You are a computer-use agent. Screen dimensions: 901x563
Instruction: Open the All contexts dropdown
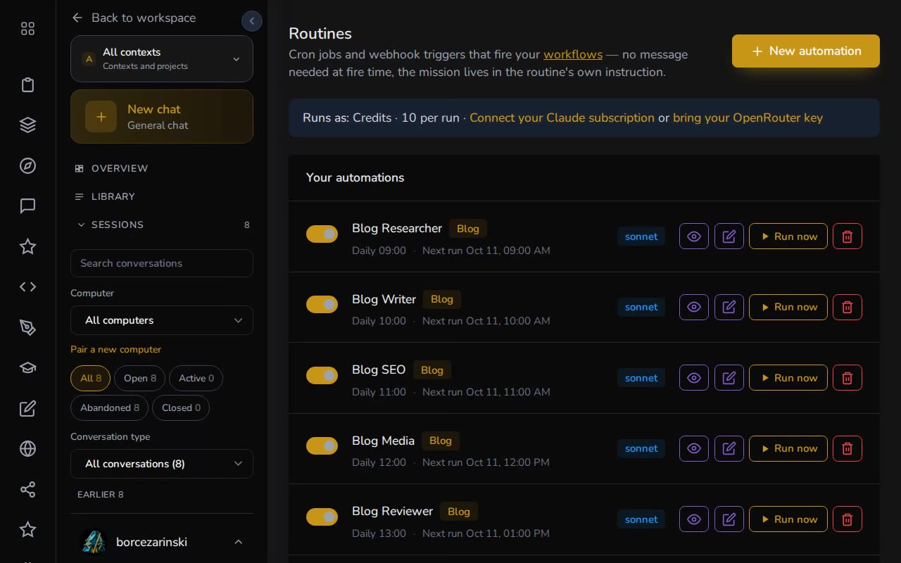coord(162,59)
